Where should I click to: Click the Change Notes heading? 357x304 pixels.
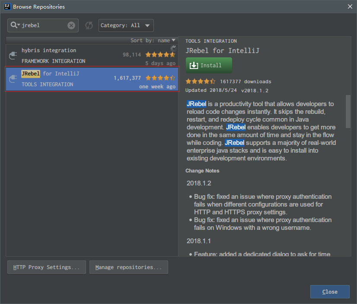[x=202, y=171]
